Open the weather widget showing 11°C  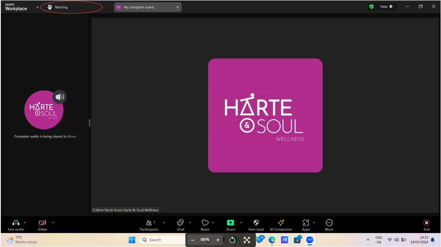click(22, 240)
